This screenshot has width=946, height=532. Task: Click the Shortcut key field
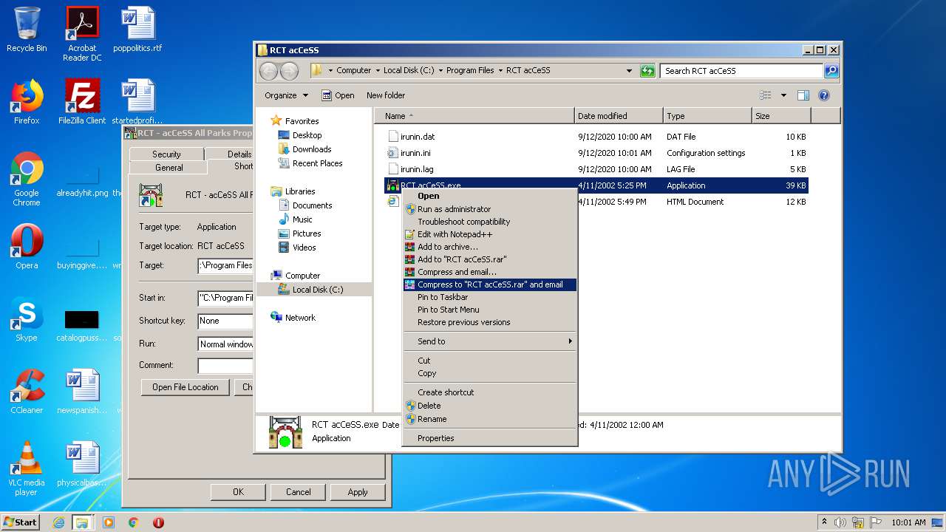tap(225, 321)
